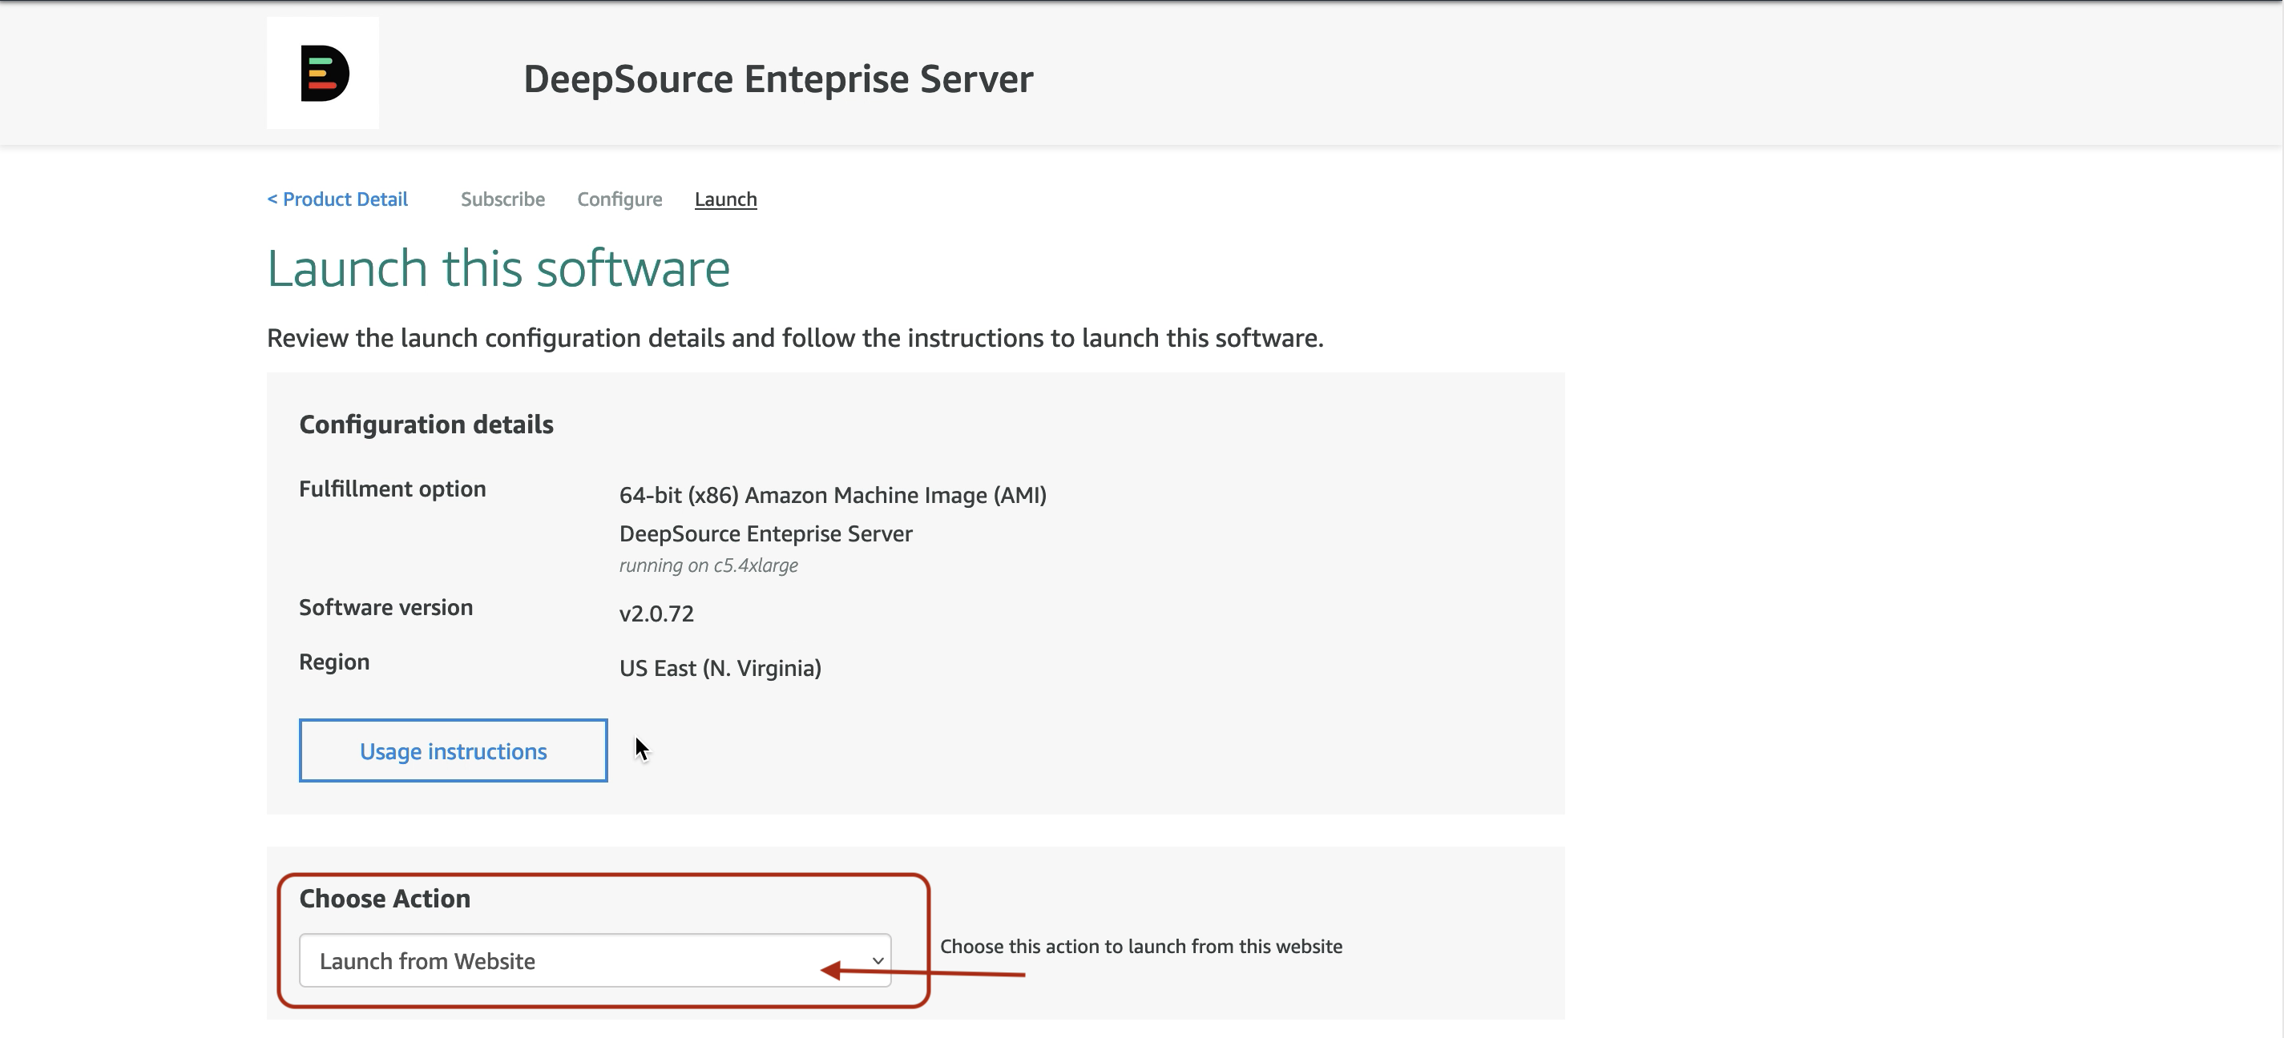Click the US East (N. Virginia) region value
Viewport: 2284px width, 1038px height.
coord(720,668)
